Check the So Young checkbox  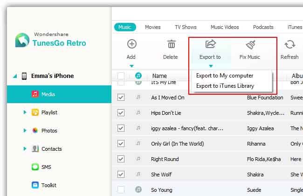121,189
